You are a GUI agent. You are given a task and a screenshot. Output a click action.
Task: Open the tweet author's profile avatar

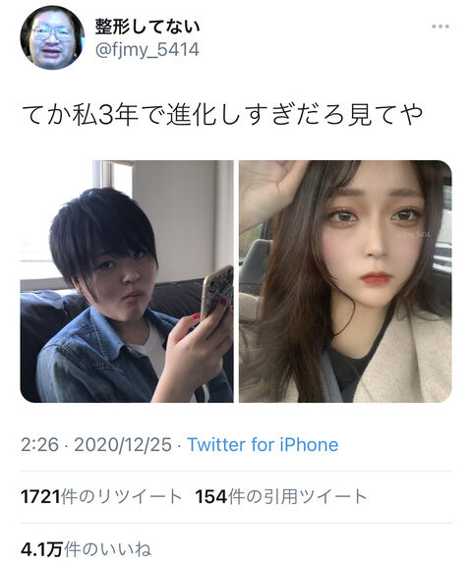52,37
